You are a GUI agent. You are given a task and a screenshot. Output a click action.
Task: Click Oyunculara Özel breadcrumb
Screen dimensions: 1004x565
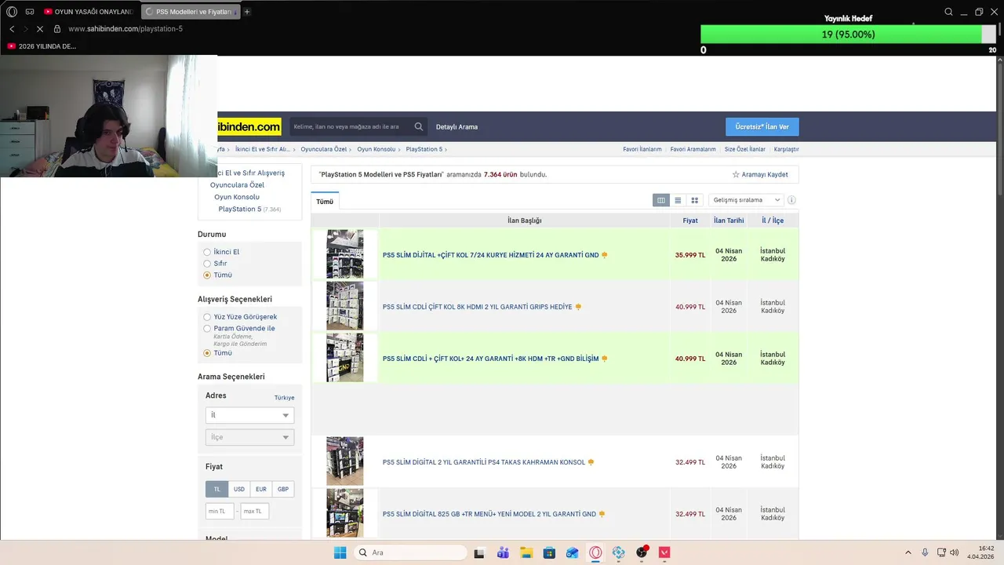pyautogui.click(x=324, y=149)
